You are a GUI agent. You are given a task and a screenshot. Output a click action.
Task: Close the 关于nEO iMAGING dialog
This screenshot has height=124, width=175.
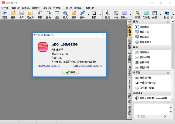tap(103, 35)
